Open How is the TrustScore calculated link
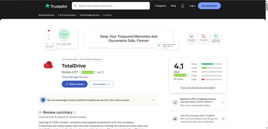 (198, 88)
